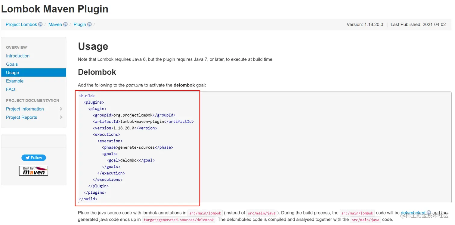Open Project Information in the sidebar

tap(25, 109)
